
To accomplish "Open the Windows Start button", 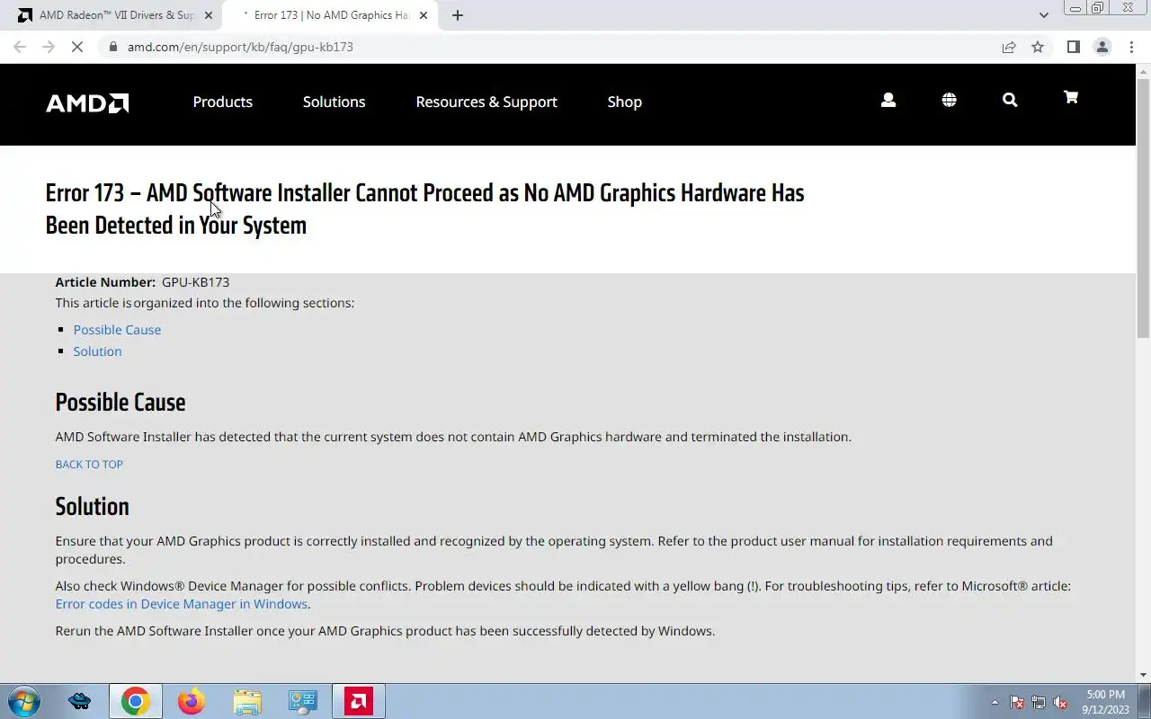I will (22, 701).
